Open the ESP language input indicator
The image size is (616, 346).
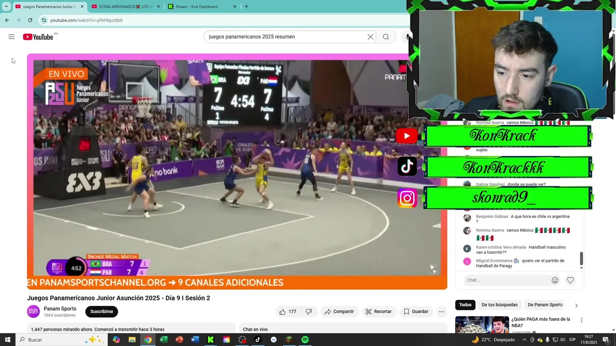(x=573, y=340)
